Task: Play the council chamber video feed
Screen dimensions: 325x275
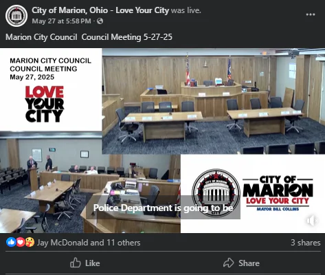Action: [x=214, y=101]
